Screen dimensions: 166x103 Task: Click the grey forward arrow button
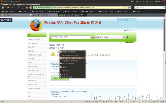coord(12,8)
